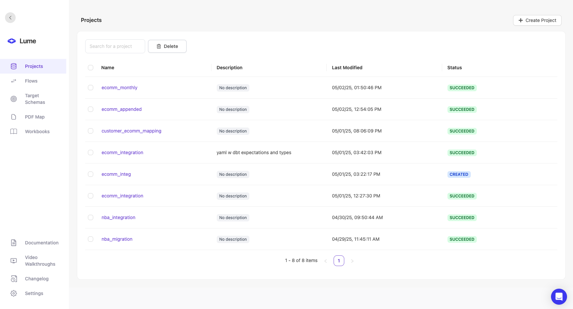Click the Video Walkthroughs play icon
This screenshot has width=573, height=309.
(14, 261)
